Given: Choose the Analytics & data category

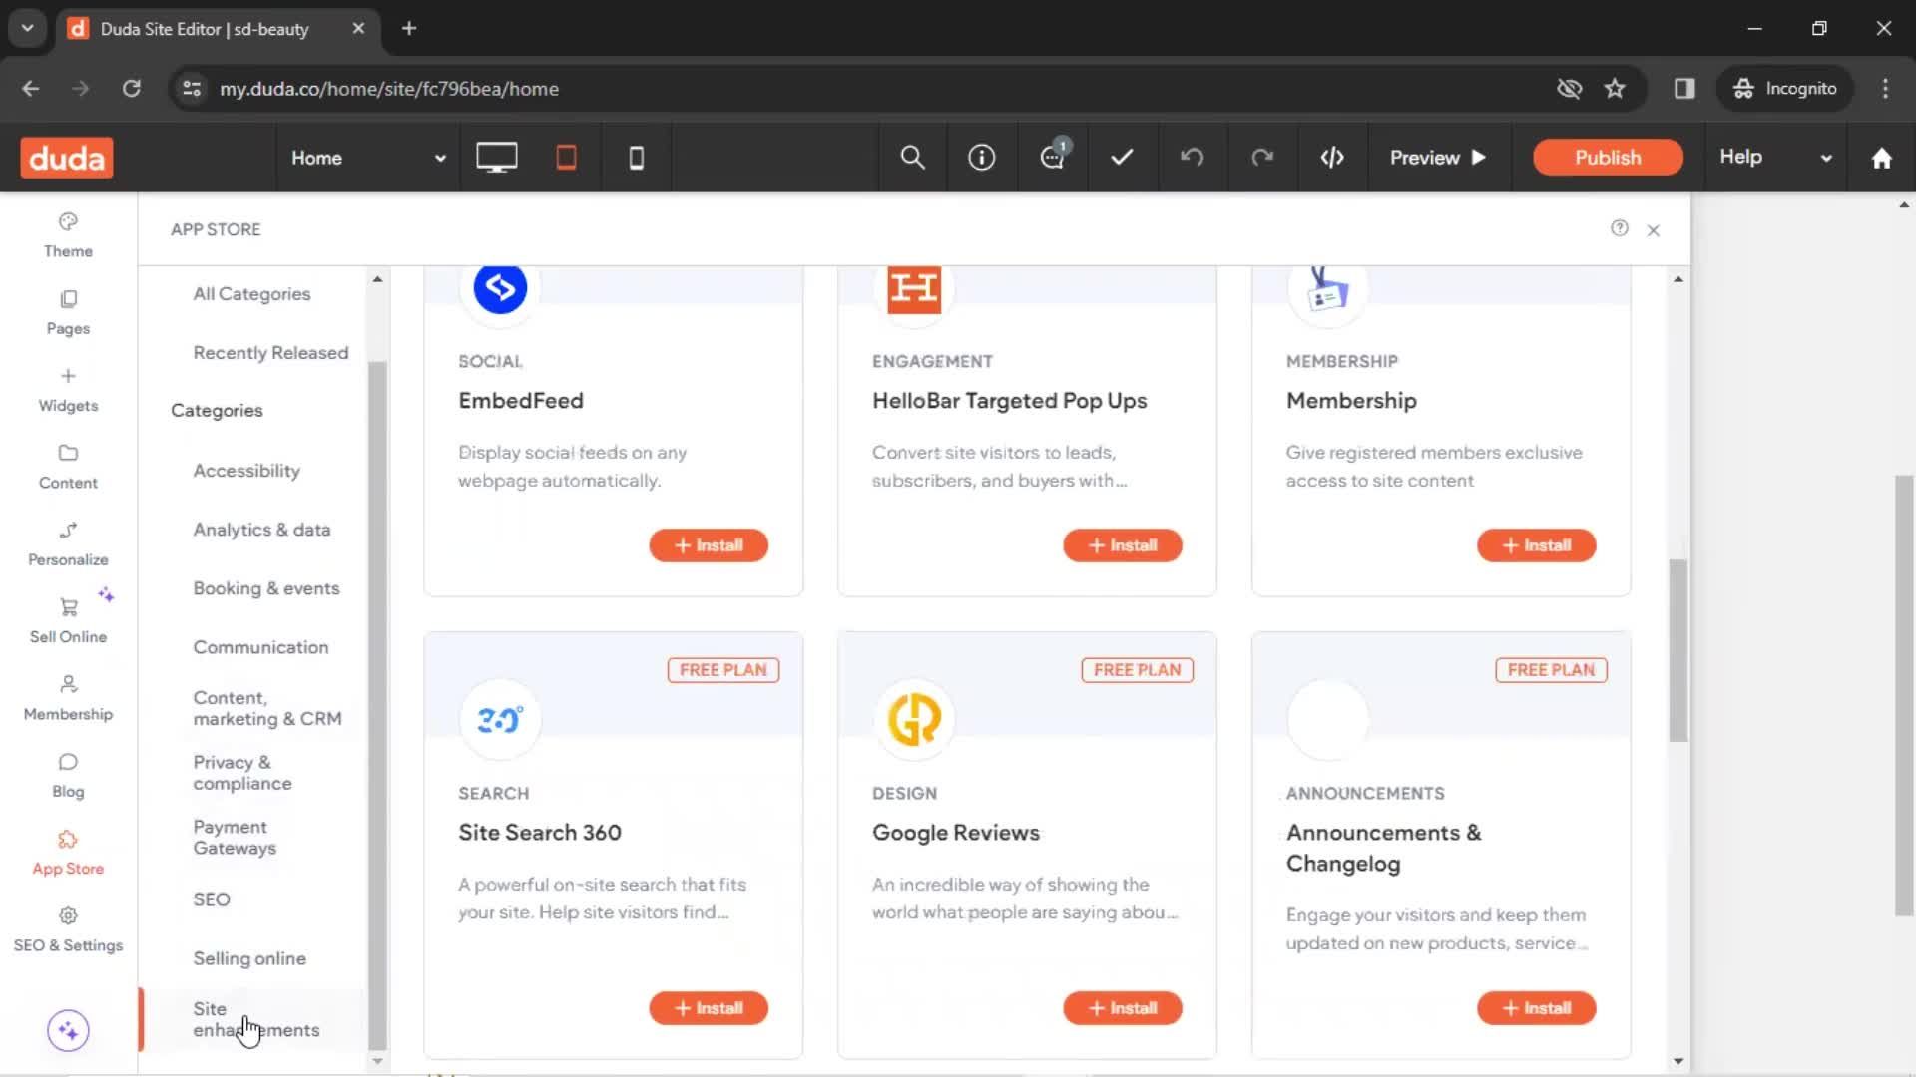Looking at the screenshot, I should 261,530.
